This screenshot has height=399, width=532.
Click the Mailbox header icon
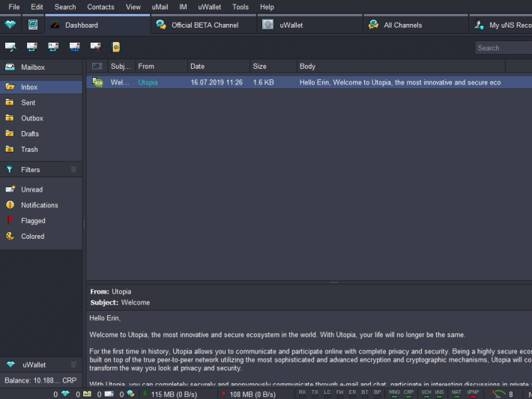point(10,67)
